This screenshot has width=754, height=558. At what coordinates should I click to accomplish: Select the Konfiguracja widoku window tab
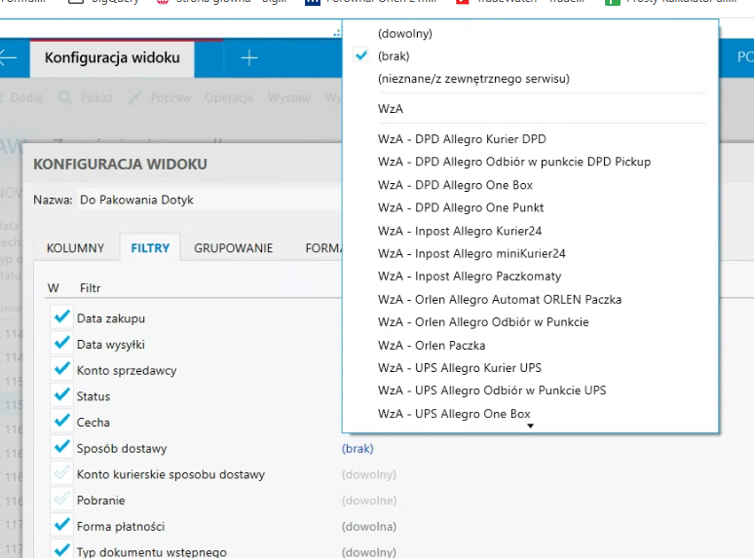(112, 58)
